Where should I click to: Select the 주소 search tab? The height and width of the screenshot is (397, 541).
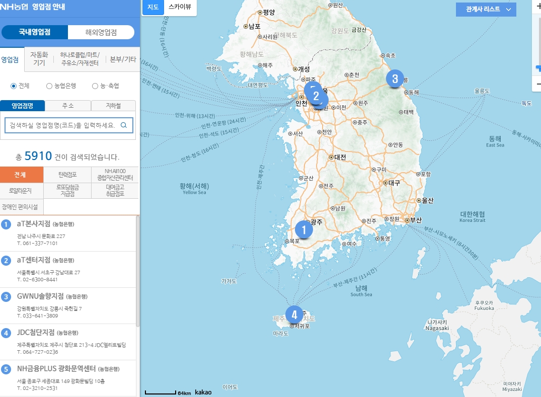(x=68, y=106)
